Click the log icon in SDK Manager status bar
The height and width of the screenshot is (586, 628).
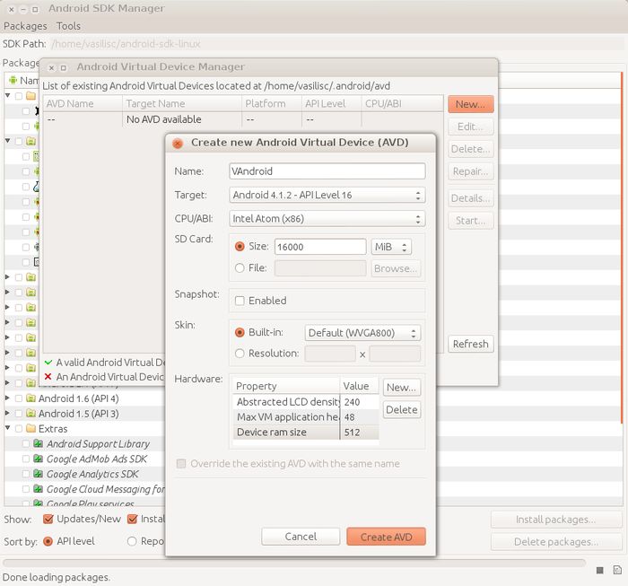[x=617, y=570]
